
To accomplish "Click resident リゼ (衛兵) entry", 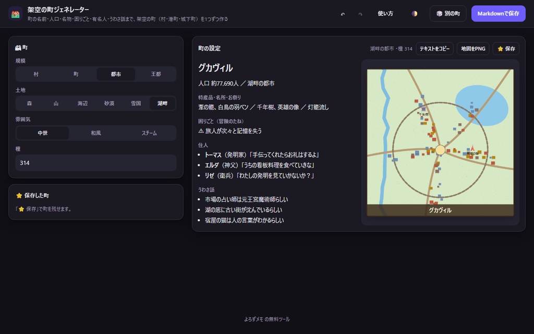I will tap(259, 176).
